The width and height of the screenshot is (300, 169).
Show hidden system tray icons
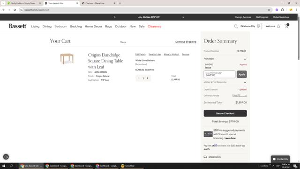tap(273, 166)
